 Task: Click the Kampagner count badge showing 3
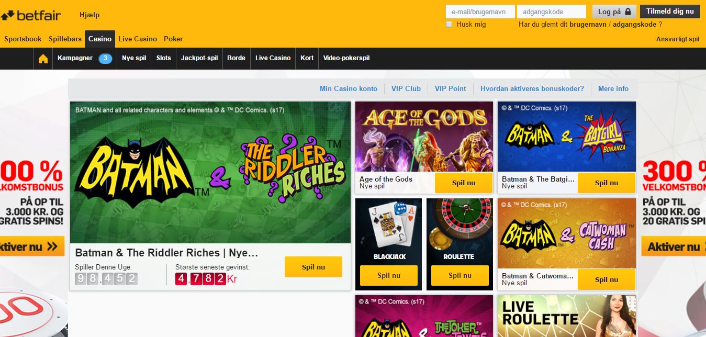pyautogui.click(x=105, y=58)
